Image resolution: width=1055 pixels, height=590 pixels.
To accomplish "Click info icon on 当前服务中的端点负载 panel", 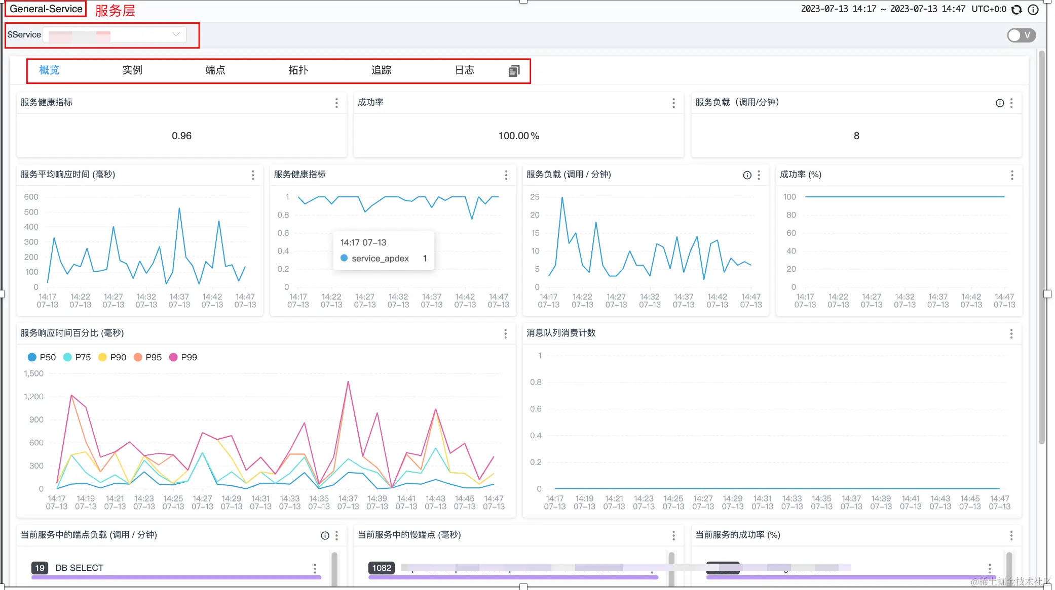I will (325, 535).
